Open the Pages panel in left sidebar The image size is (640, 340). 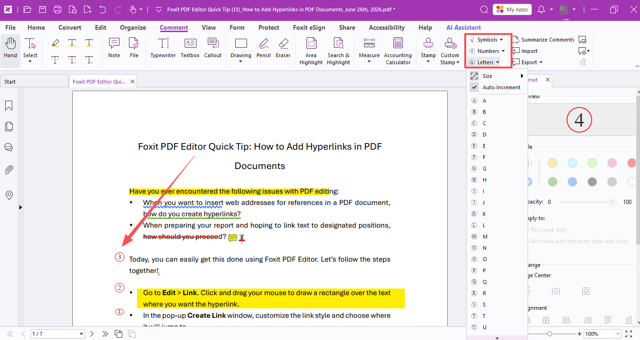click(9, 127)
